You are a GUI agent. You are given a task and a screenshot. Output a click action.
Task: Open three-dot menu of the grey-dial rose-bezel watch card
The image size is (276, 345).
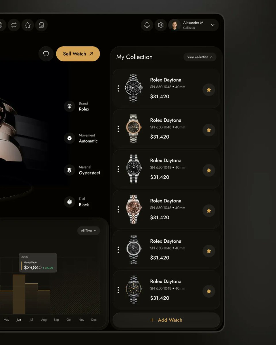point(118,129)
